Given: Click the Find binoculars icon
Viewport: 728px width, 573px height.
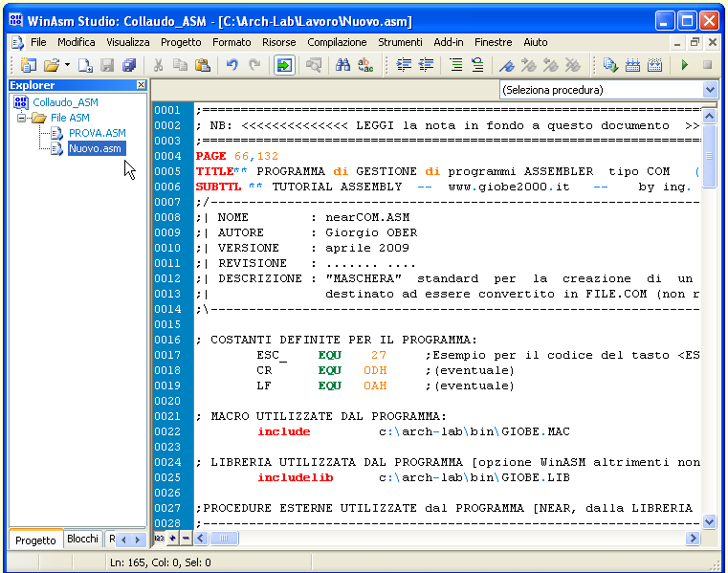Looking at the screenshot, I should click(342, 65).
